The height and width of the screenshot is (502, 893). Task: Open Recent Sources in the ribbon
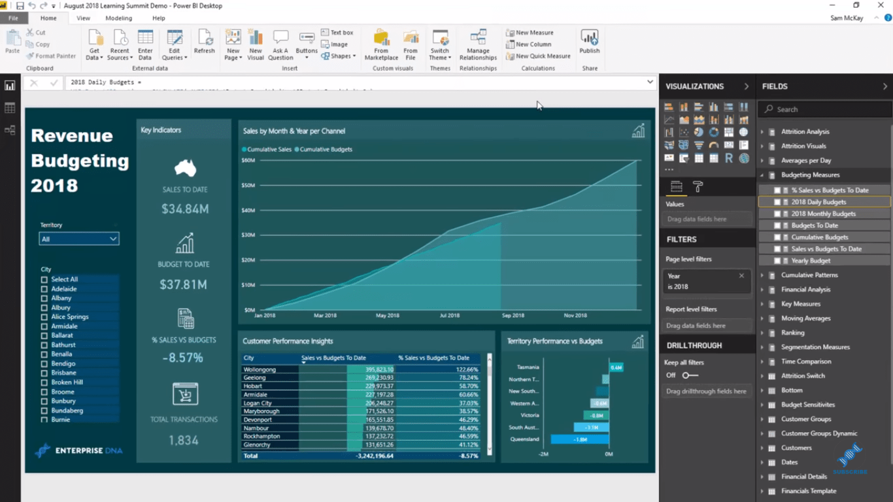point(120,45)
